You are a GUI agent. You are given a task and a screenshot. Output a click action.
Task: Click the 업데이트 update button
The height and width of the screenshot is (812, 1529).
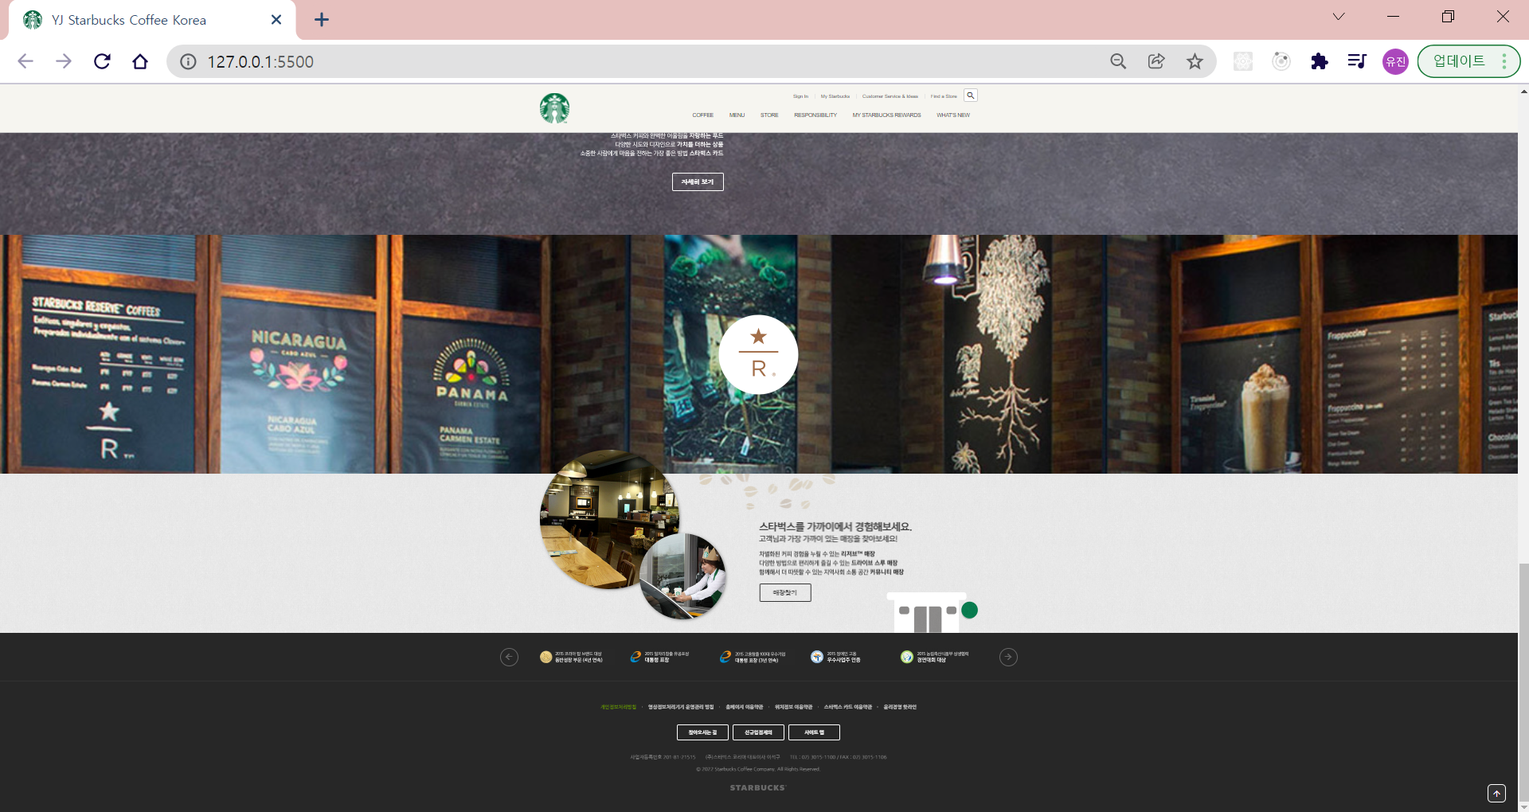1459,61
